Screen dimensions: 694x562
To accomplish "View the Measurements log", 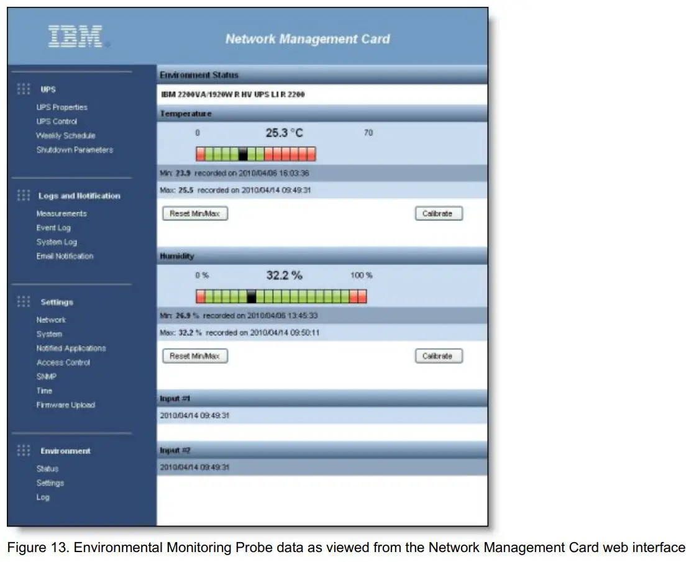I will tap(62, 213).
